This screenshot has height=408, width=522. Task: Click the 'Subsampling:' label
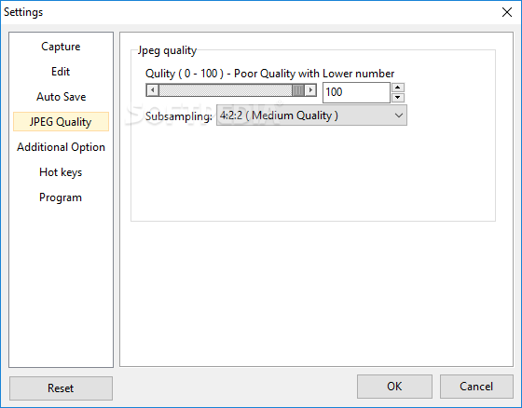coord(179,116)
